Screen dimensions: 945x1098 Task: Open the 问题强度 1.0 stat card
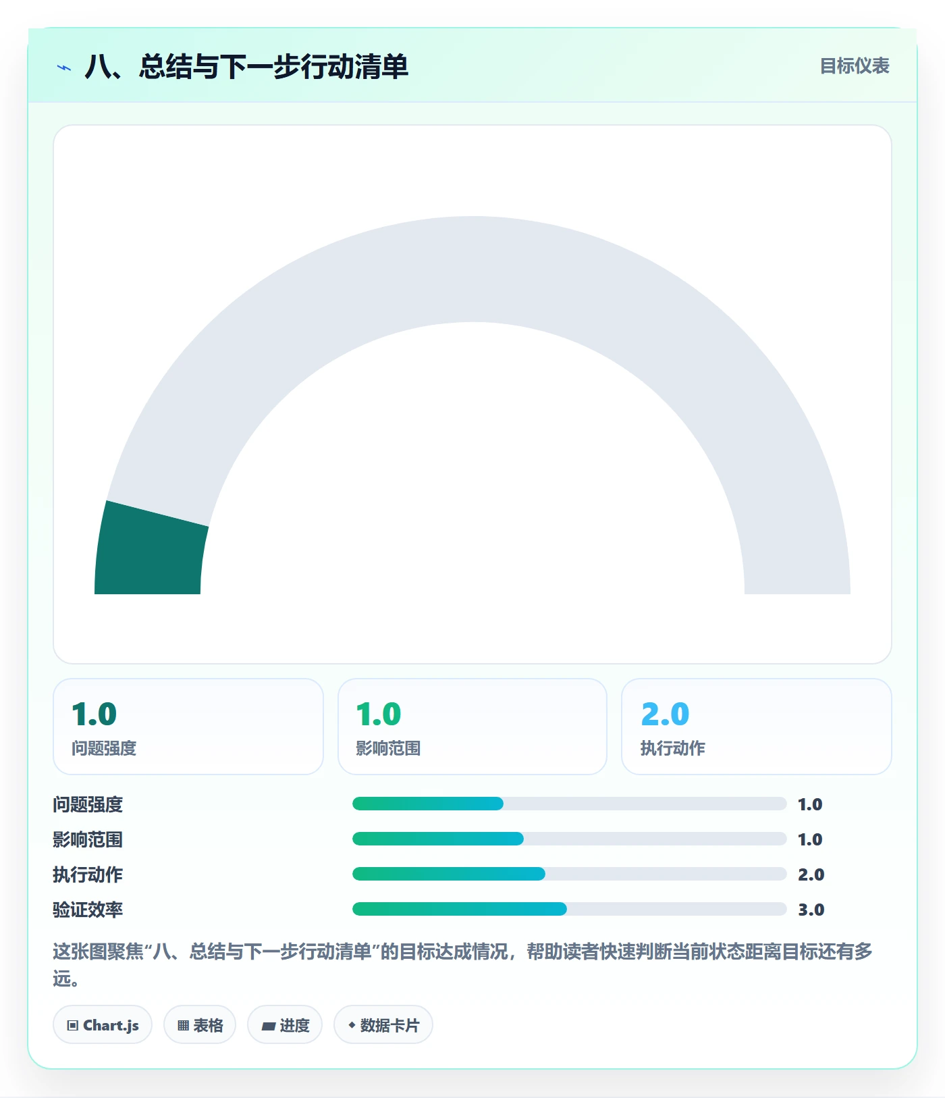pyautogui.click(x=188, y=727)
